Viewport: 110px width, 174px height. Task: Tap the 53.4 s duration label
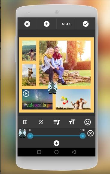point(66,24)
